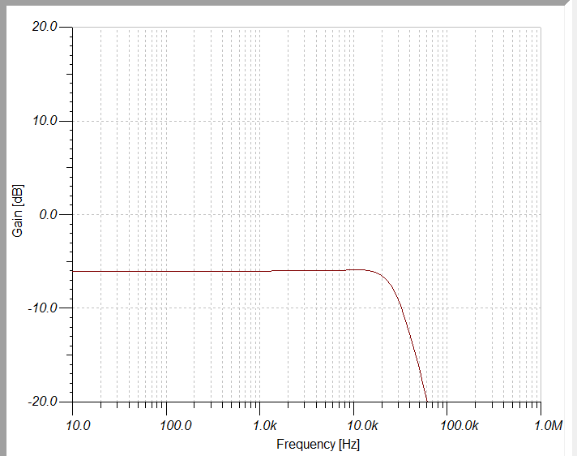Screen dimensions: 577x456
Task: Select the 10.0 gain axis label
Action: click(x=45, y=120)
